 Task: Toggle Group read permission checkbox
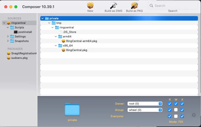pos(170,110)
